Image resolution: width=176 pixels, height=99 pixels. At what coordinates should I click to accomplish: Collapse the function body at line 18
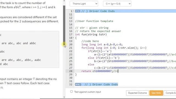click(x=73, y=38)
